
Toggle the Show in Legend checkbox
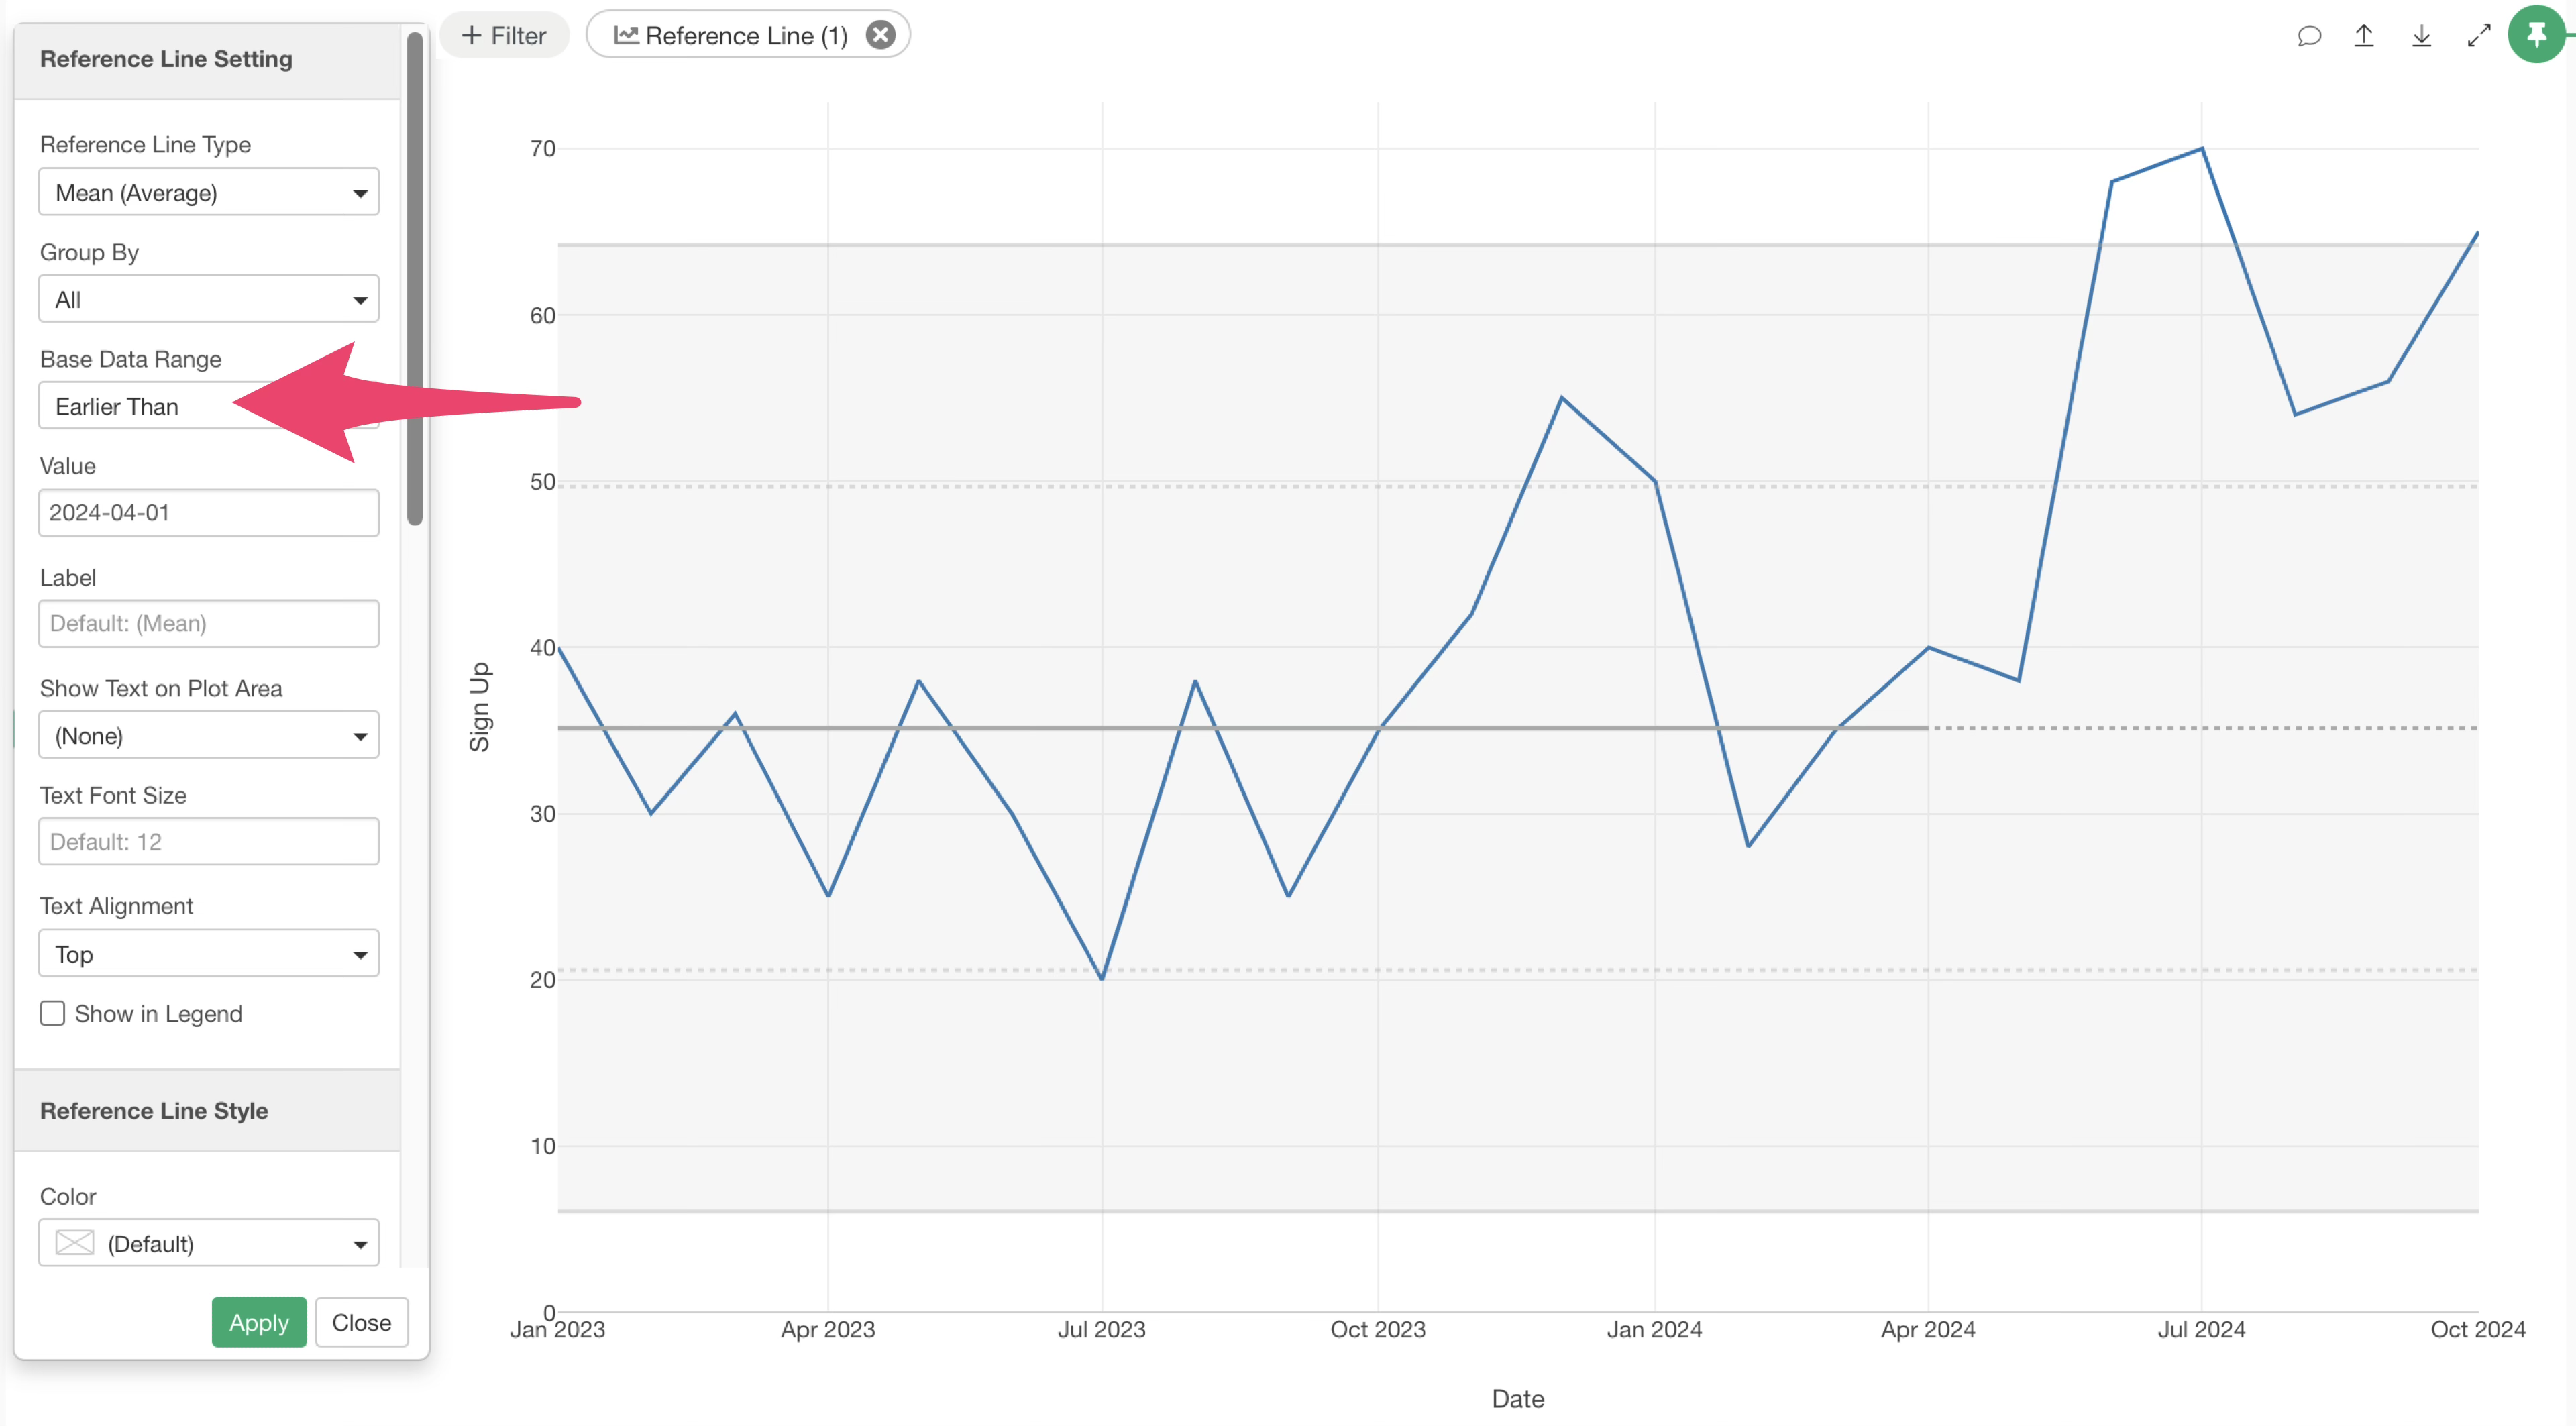(x=52, y=1013)
